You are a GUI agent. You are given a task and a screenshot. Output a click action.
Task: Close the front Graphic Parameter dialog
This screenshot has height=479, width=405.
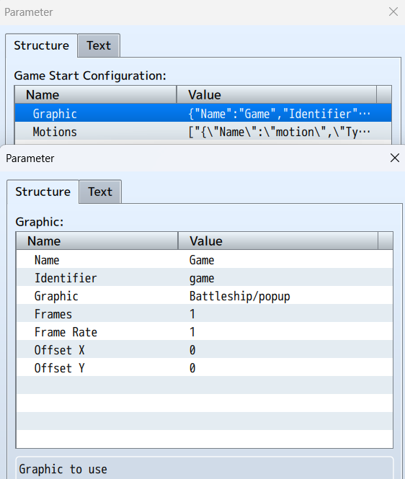395,158
